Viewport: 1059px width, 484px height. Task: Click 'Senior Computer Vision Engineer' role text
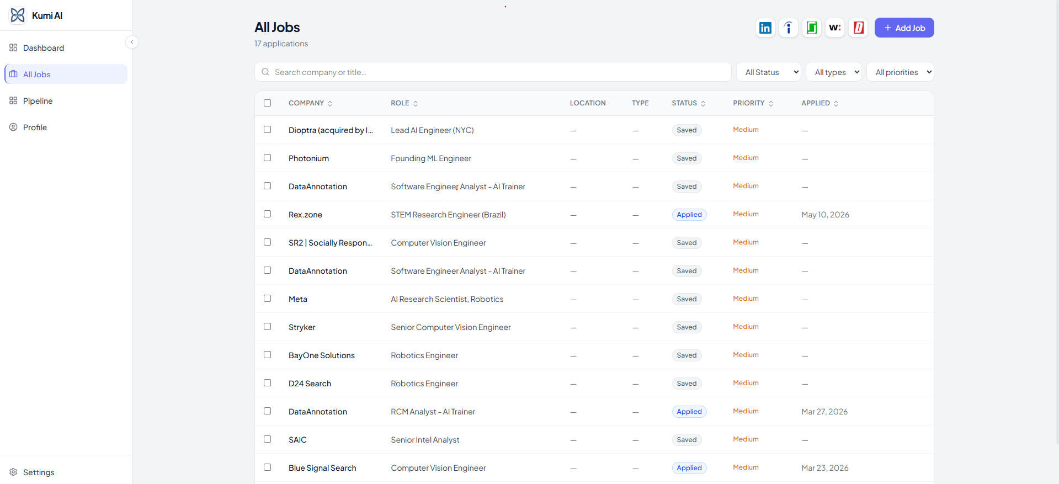(451, 327)
